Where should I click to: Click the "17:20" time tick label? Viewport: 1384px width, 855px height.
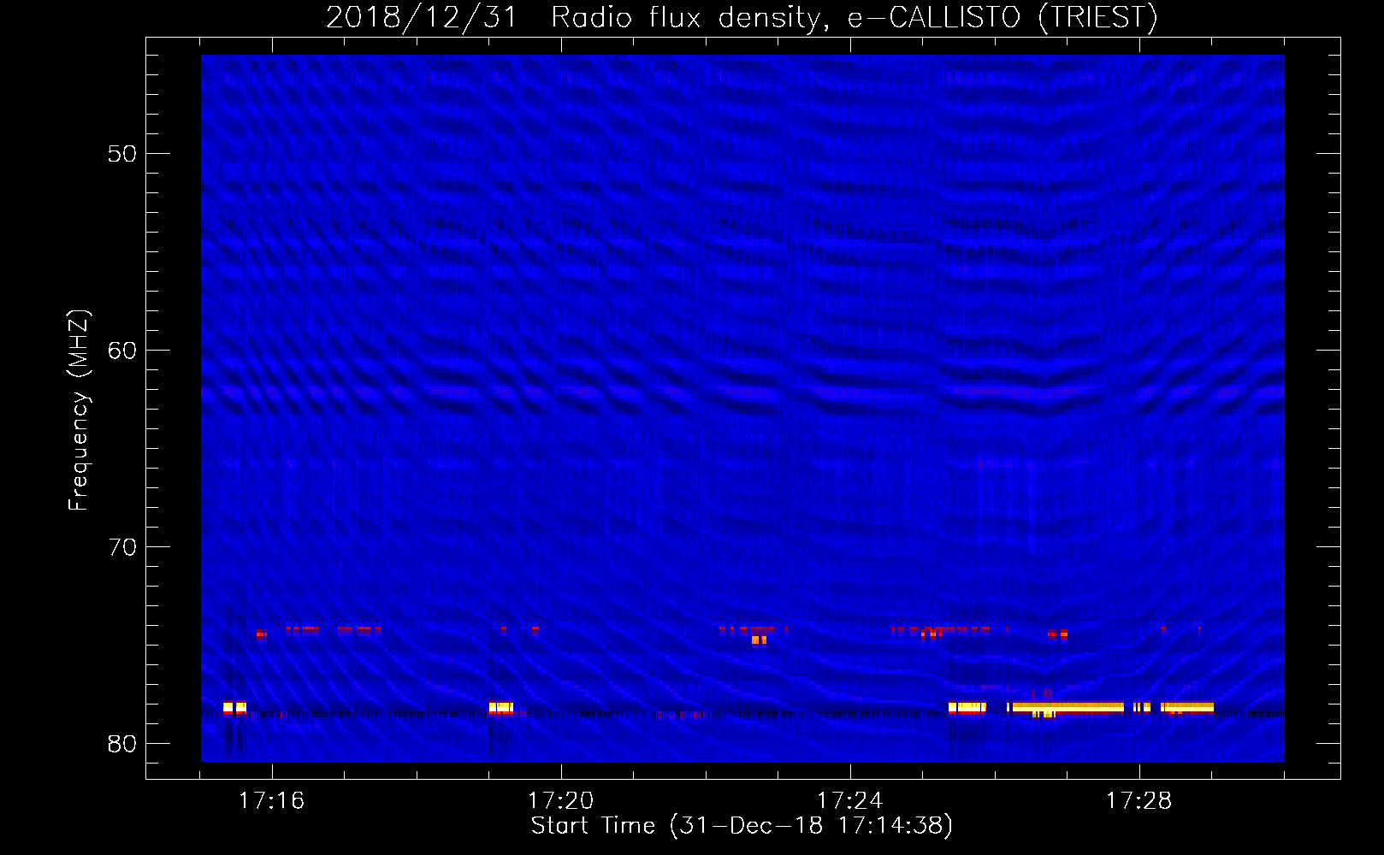pyautogui.click(x=560, y=800)
